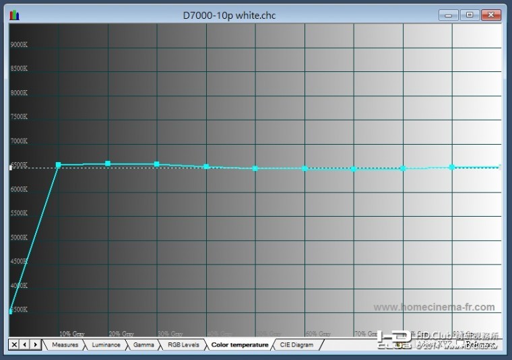Viewport: 512px width, 360px height.
Task: Click the www.homecinema-fr.com watermark link
Action: pos(434,308)
